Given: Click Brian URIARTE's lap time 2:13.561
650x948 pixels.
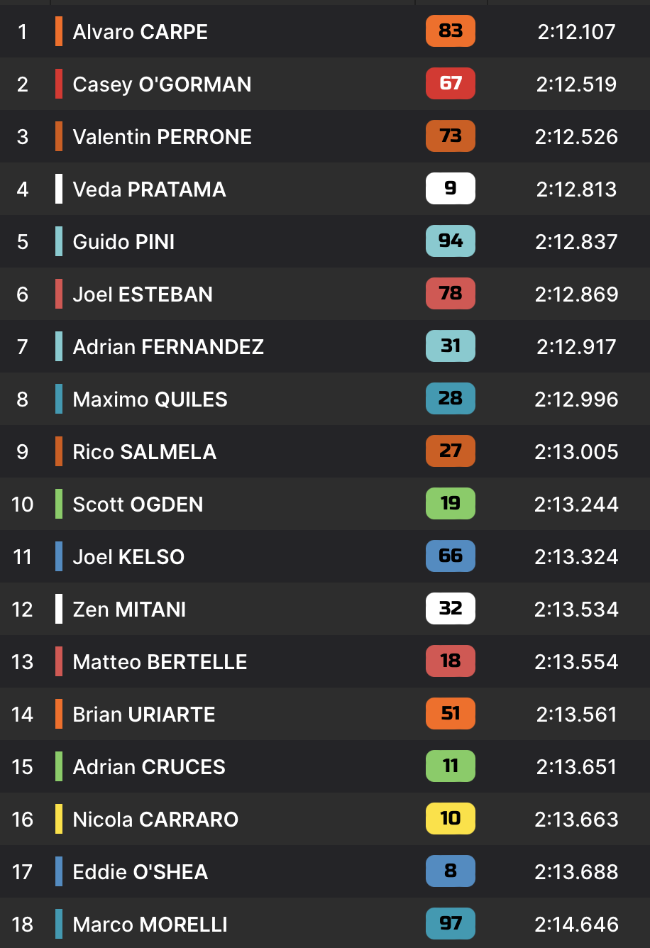Looking at the screenshot, I should tap(576, 715).
